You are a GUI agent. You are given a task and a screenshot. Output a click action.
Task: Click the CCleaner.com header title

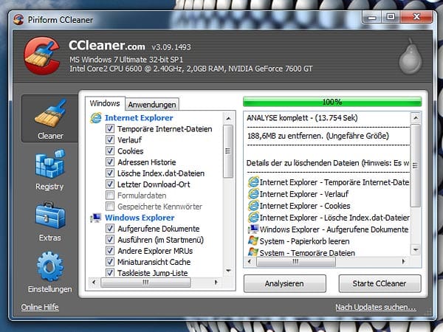[107, 45]
